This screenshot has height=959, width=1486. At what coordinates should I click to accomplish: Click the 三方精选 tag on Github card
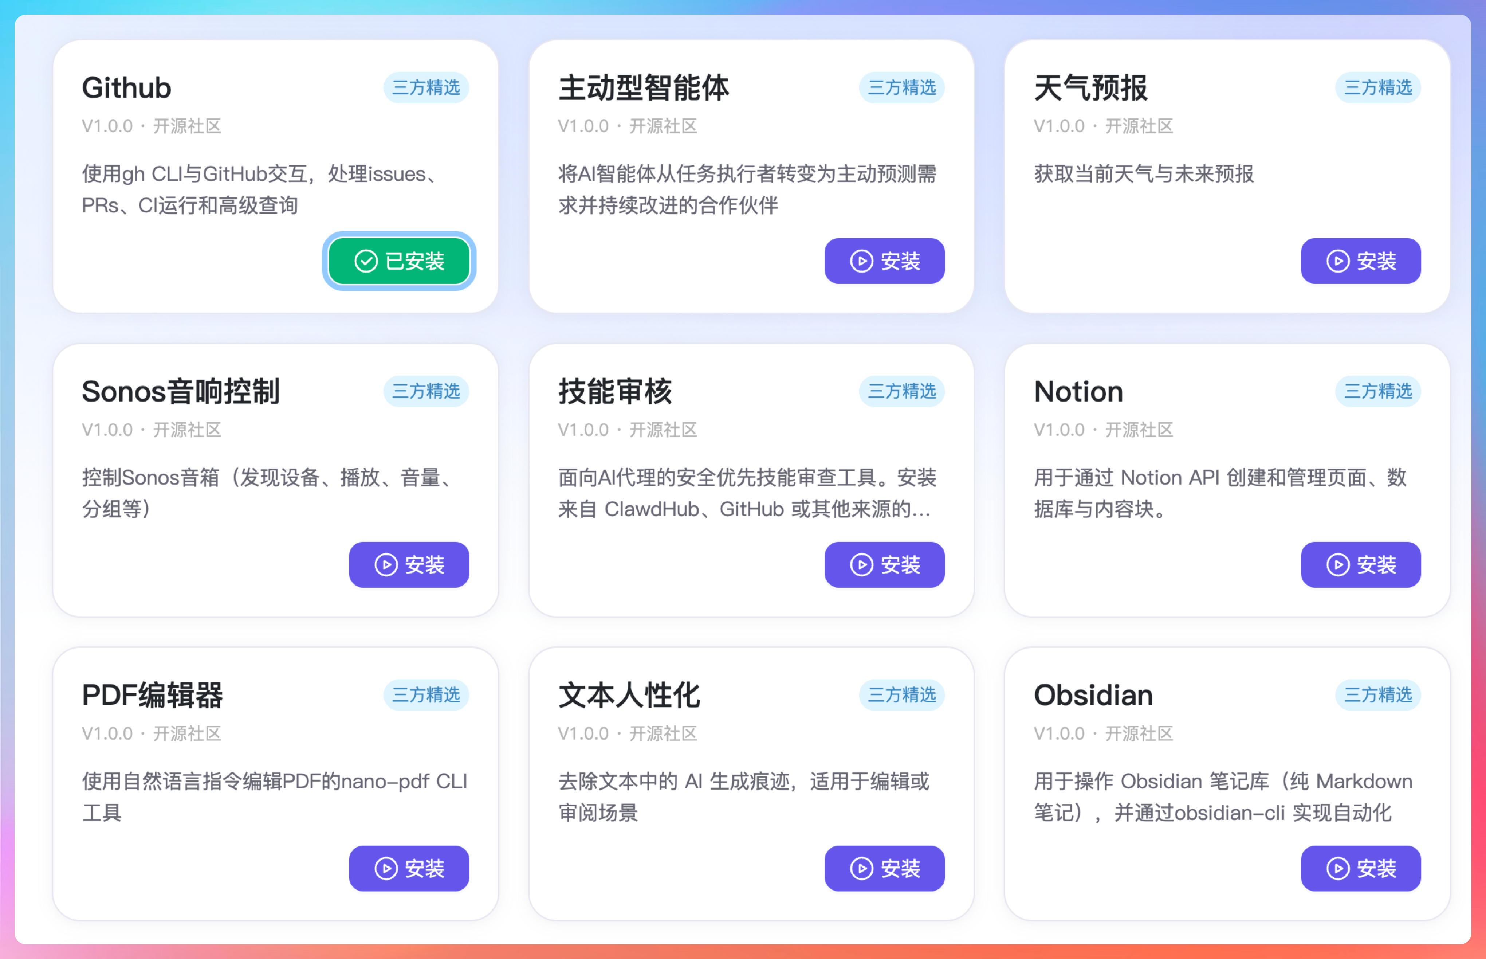pyautogui.click(x=426, y=87)
